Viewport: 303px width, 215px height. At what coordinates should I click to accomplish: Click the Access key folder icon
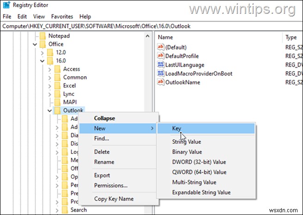tap(57, 69)
